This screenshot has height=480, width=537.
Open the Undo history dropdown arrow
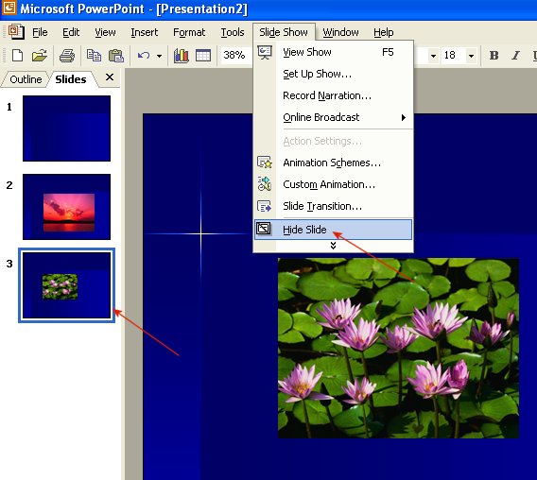click(159, 56)
